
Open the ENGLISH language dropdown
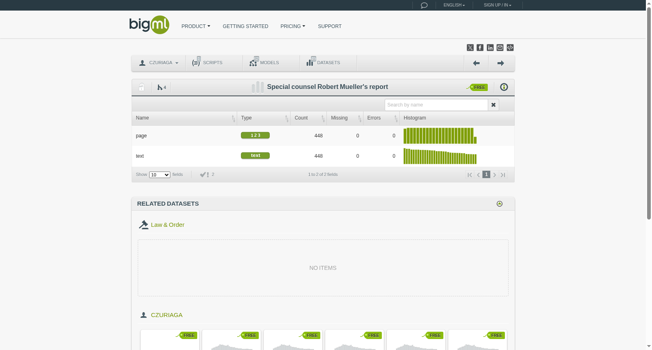[454, 5]
